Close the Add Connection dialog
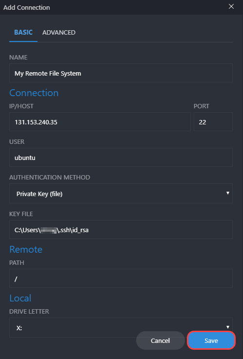Viewport: 243px width, 359px height. (x=231, y=7)
